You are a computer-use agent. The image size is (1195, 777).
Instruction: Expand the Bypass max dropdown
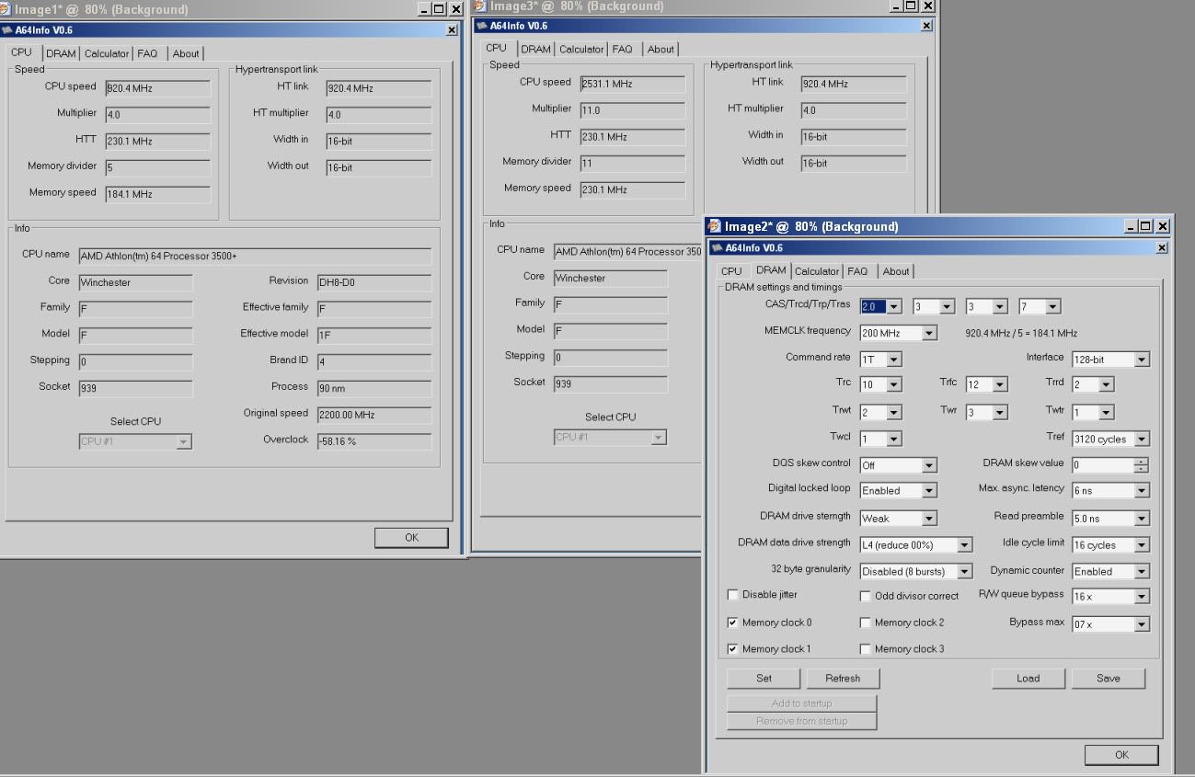point(1142,625)
